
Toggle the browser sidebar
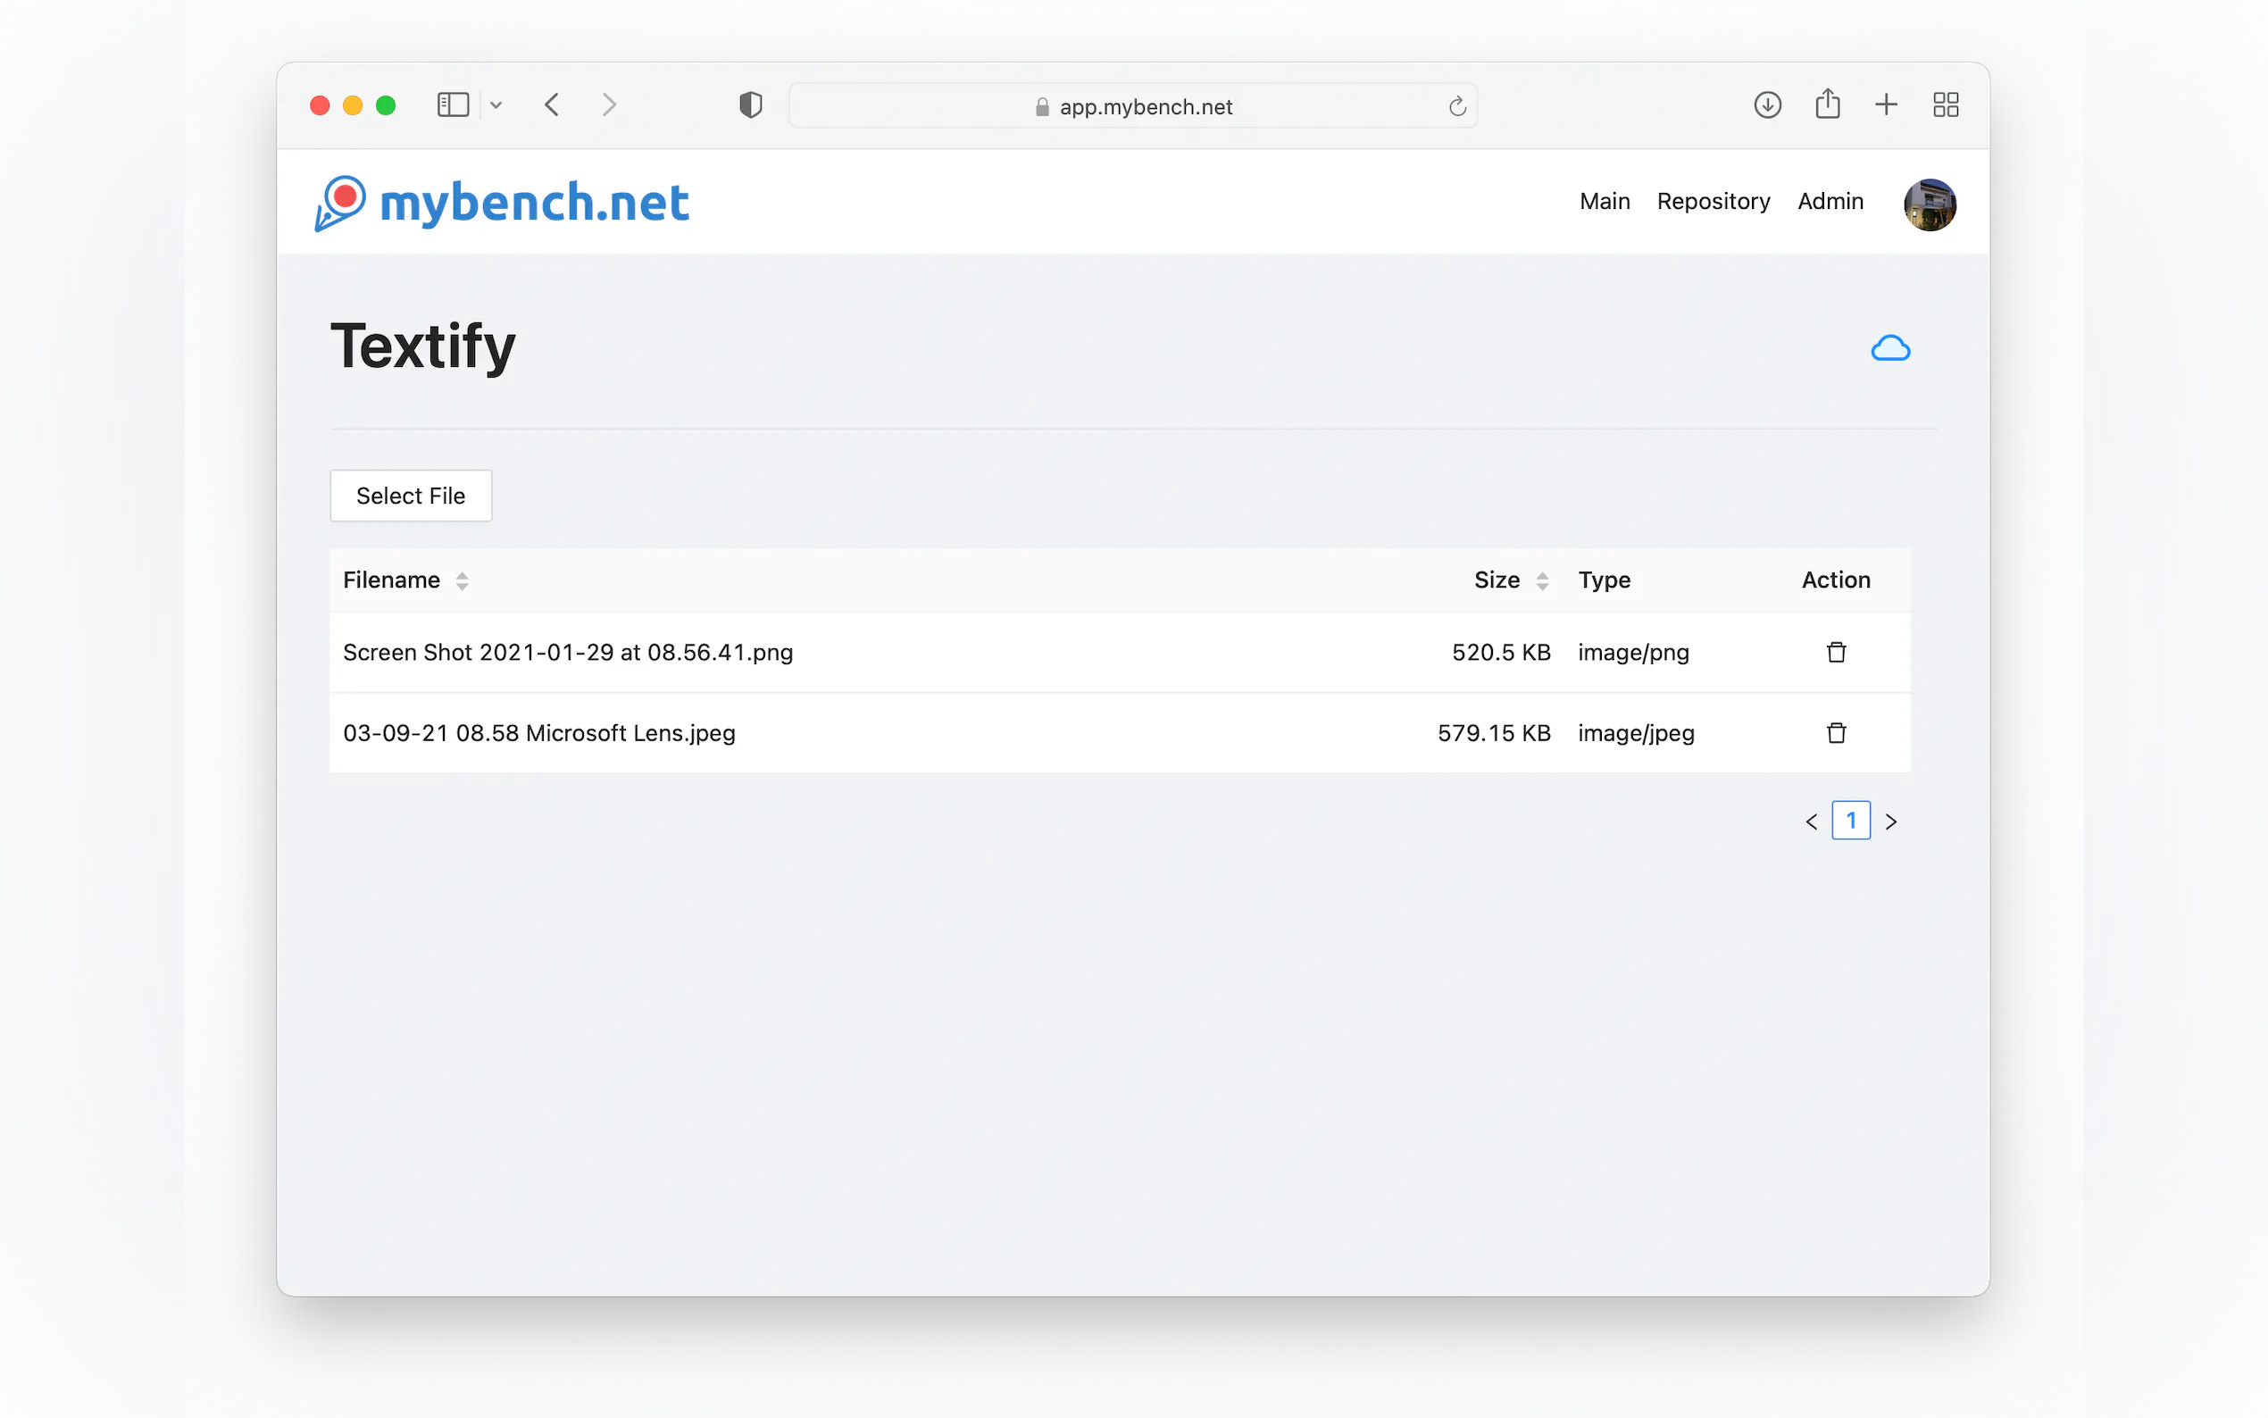point(453,105)
